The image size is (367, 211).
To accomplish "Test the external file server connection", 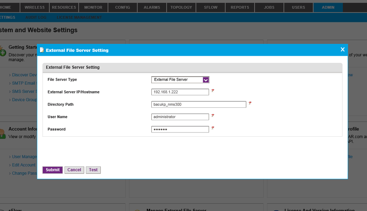I will pos(93,170).
